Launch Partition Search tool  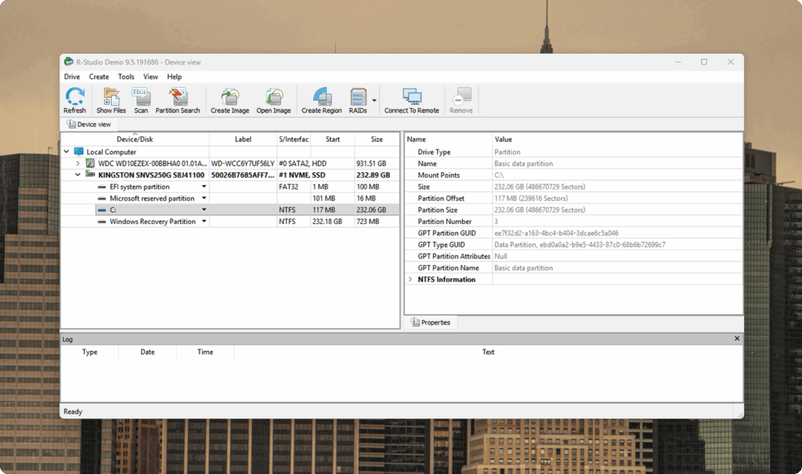(x=178, y=100)
